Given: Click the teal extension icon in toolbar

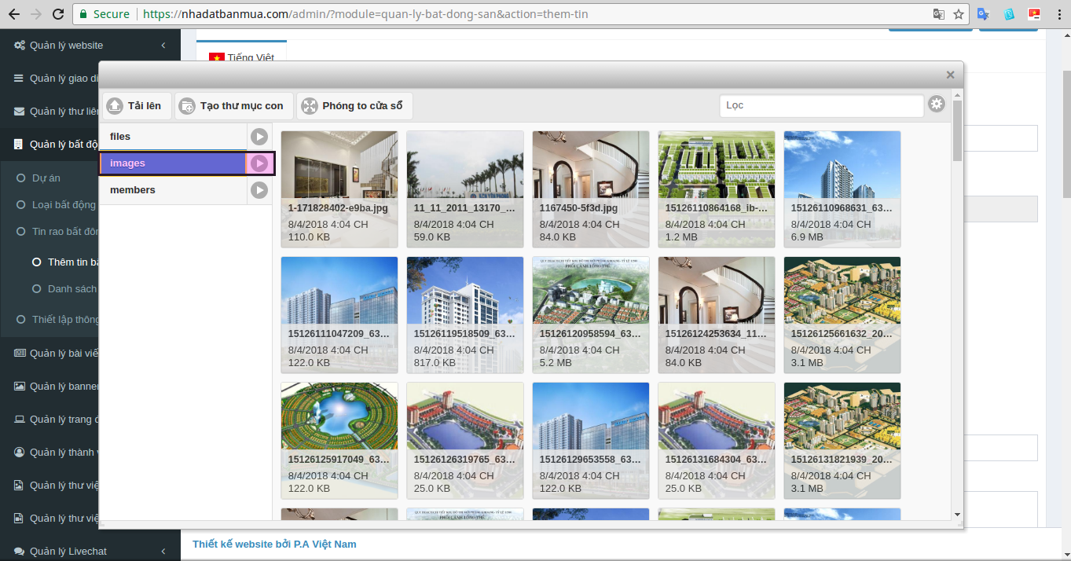Looking at the screenshot, I should [1010, 14].
